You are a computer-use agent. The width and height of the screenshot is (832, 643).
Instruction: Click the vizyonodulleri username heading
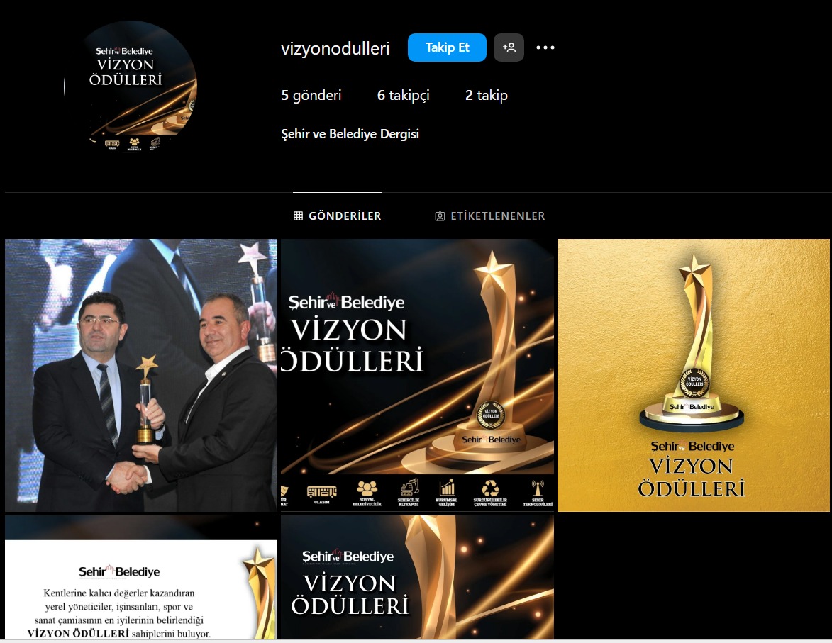point(335,48)
